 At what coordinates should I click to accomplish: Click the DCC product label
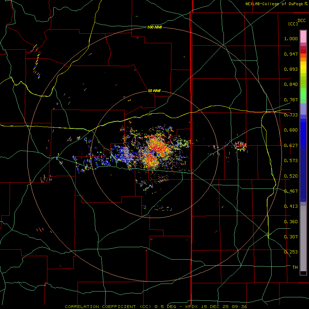302,21
